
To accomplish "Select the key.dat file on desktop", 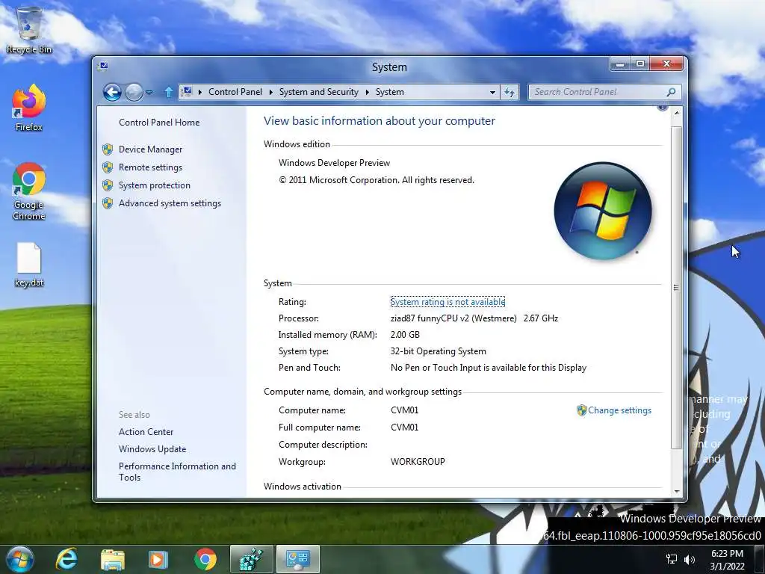I will click(x=29, y=265).
